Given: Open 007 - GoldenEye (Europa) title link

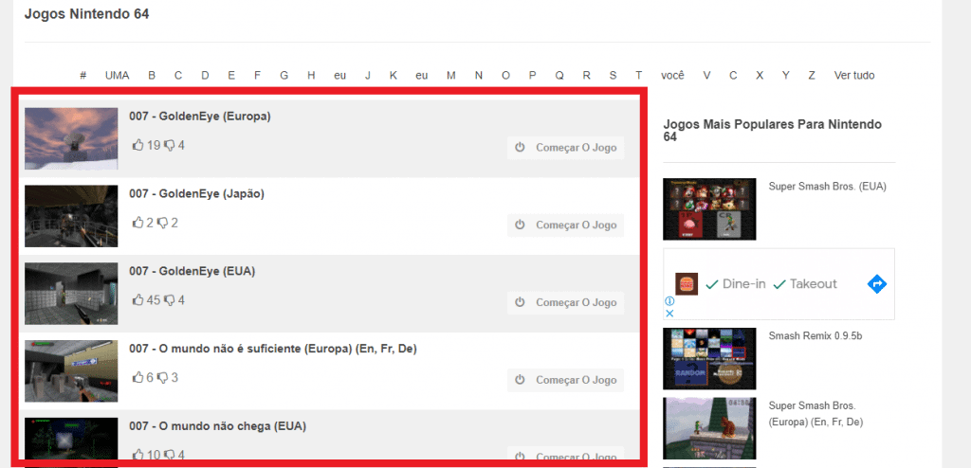Looking at the screenshot, I should (200, 117).
